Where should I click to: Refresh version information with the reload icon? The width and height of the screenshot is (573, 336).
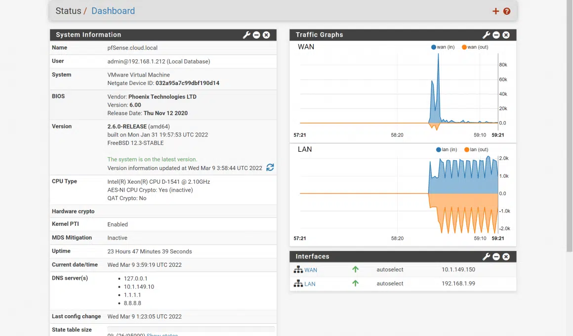tap(270, 168)
